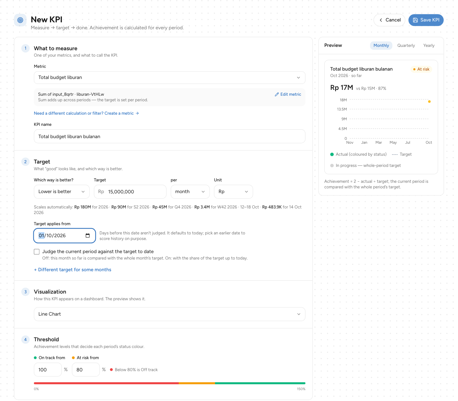Add a different target for some months
Viewport: 458px width, 401px height.
point(73,270)
